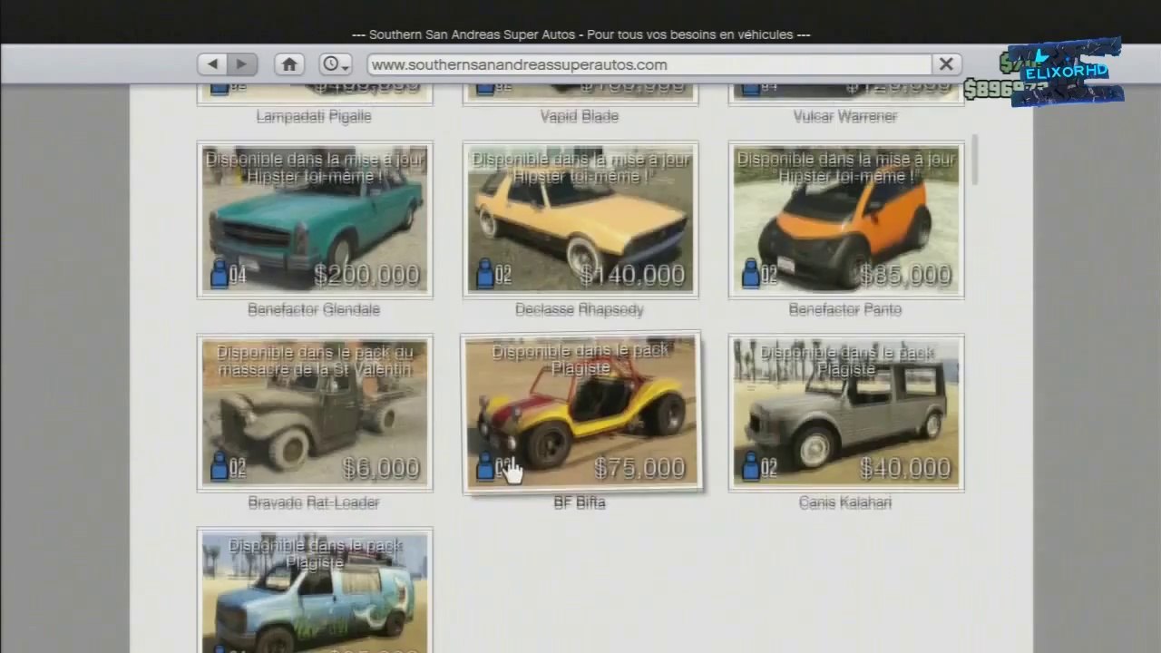This screenshot has width=1161, height=653.
Task: Click the Benefactor Panto name label
Action: click(x=845, y=309)
